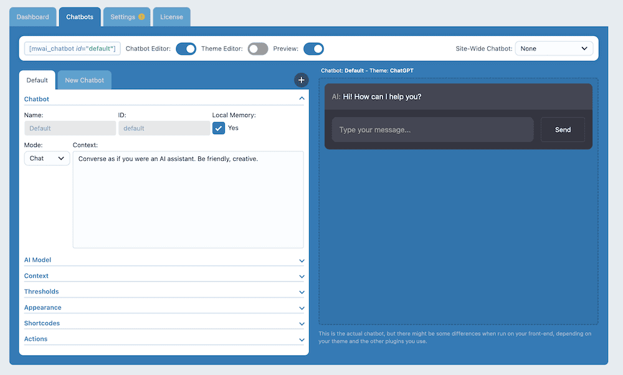Disable the Chatbot Editor toggle
This screenshot has width=623, height=375.
(186, 49)
